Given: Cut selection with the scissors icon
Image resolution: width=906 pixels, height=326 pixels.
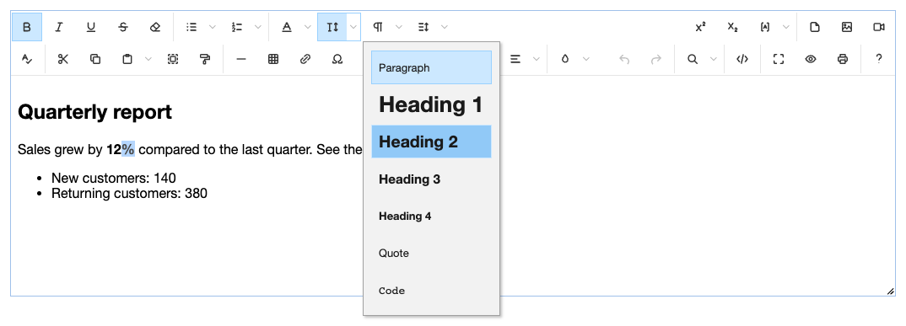Looking at the screenshot, I should coord(63,59).
